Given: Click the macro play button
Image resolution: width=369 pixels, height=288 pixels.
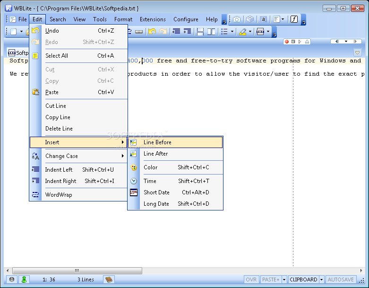Looking at the screenshot, I should pyautogui.click(x=300, y=42).
